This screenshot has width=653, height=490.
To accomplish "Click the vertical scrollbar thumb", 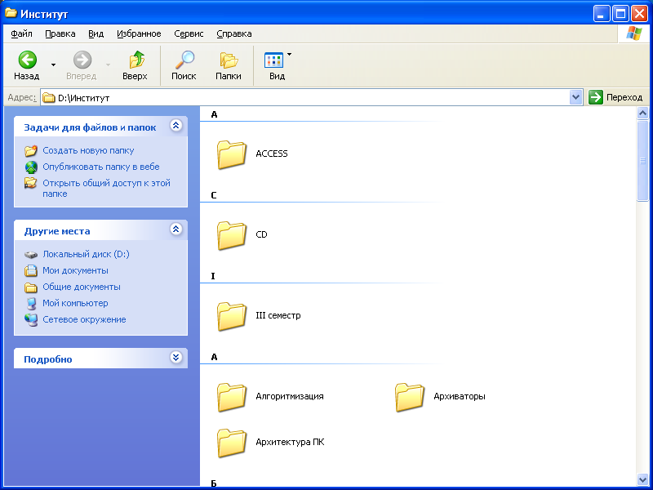I will click(x=642, y=161).
